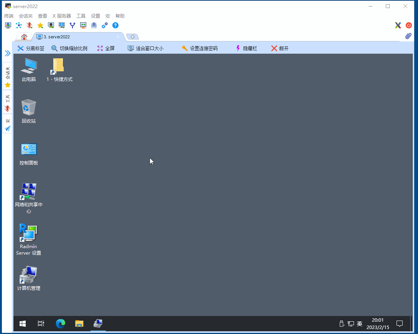Open the 宏 sidebar paper-plane tab
418x334 pixels.
[7, 125]
